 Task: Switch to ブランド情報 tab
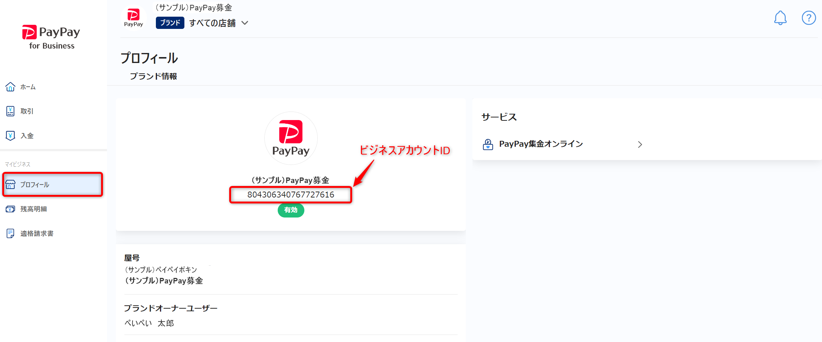153,76
